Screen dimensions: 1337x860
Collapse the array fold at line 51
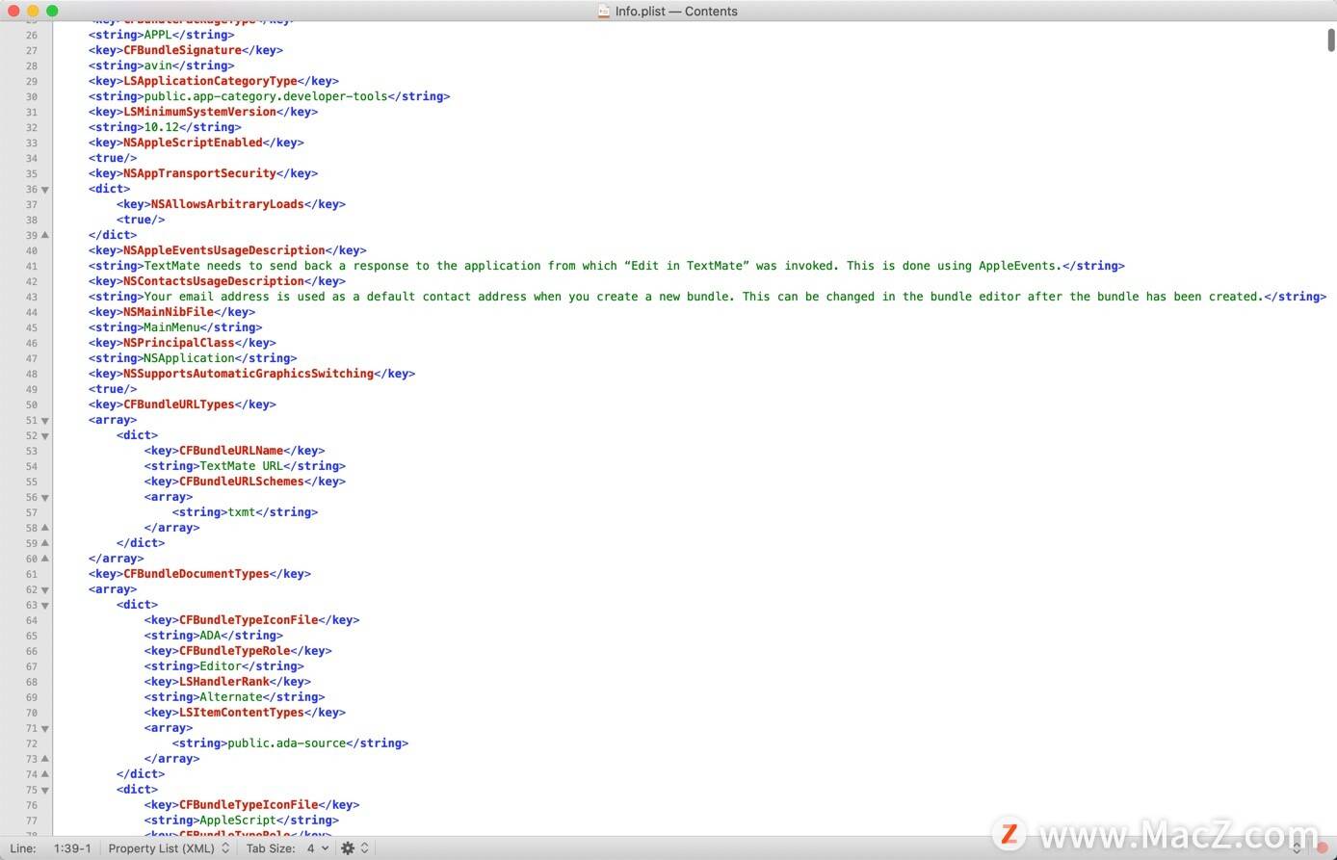(45, 421)
